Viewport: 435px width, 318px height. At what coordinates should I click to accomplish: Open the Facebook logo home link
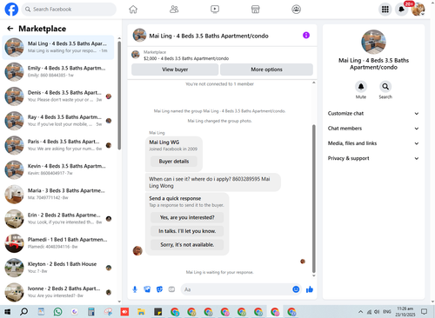pos(11,10)
